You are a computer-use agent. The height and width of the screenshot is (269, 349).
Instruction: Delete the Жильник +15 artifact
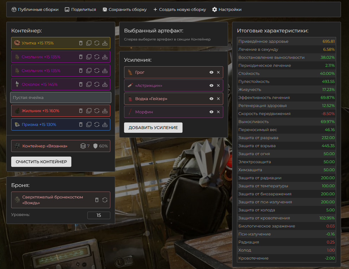[x=81, y=111]
